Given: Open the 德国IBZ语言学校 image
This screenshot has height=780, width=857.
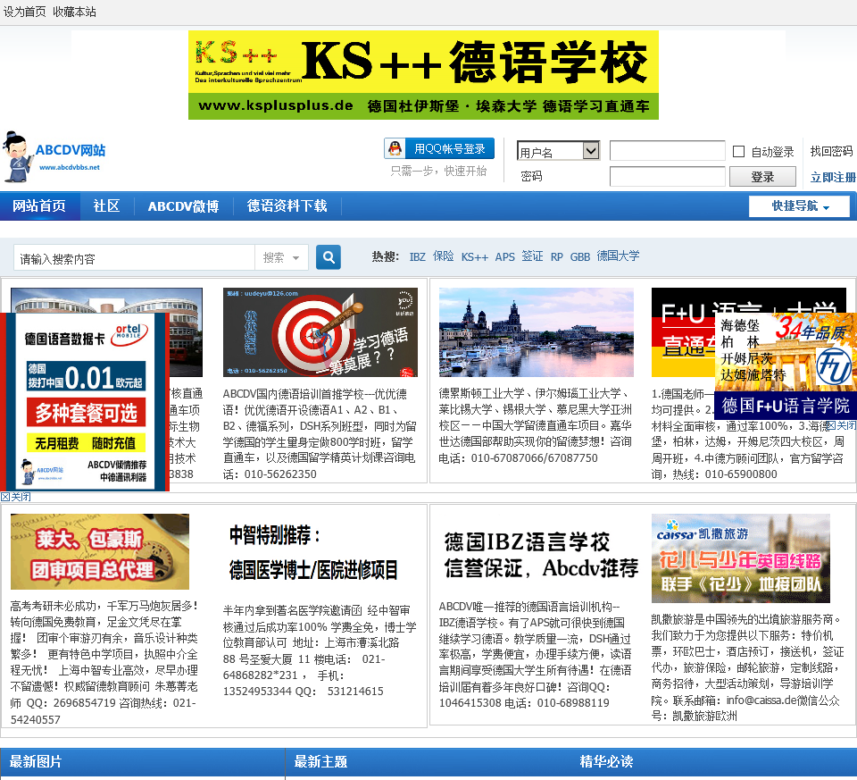Looking at the screenshot, I should [x=540, y=554].
